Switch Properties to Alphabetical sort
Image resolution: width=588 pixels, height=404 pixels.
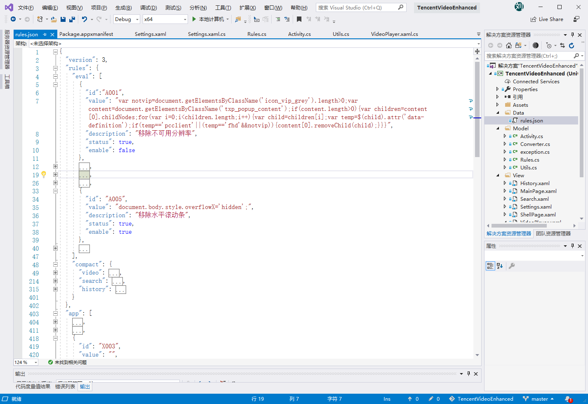point(500,266)
